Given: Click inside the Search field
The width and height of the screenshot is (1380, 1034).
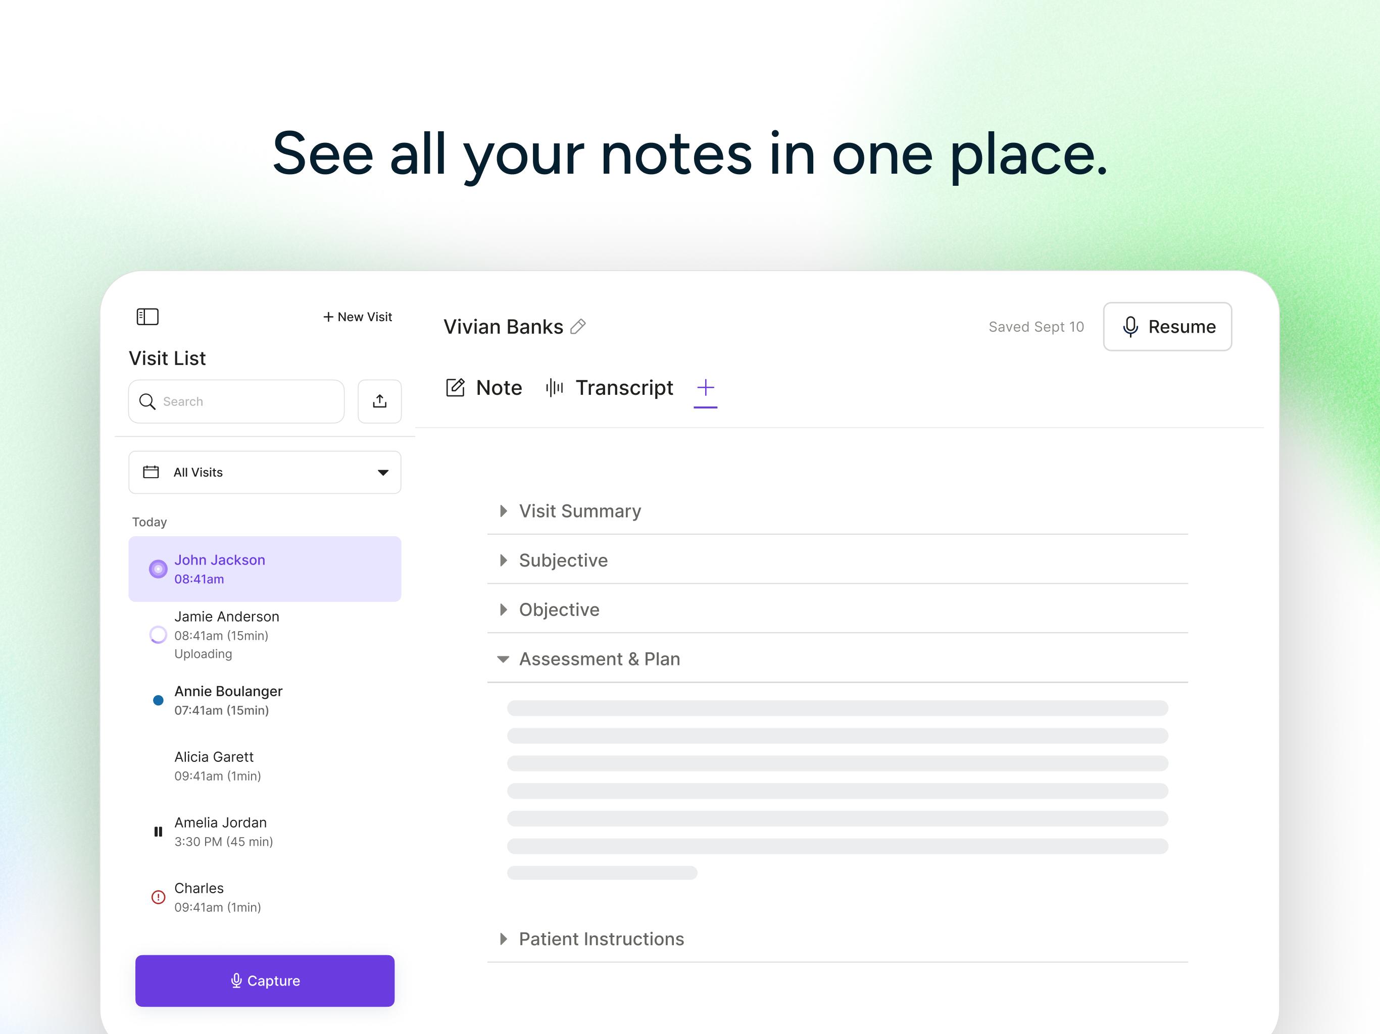Looking at the screenshot, I should point(237,401).
